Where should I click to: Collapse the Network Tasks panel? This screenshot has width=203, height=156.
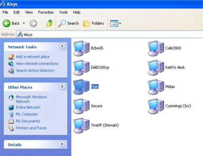coord(62,46)
